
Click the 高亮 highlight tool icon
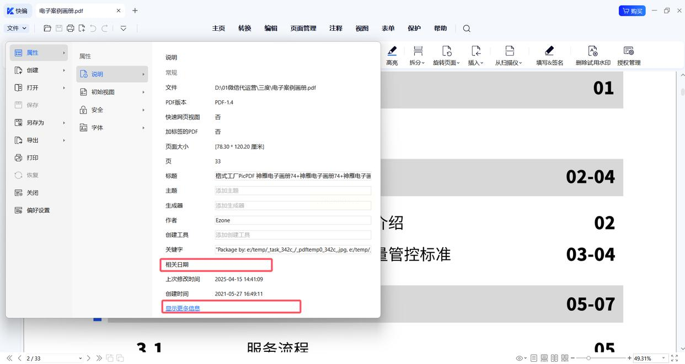392,51
